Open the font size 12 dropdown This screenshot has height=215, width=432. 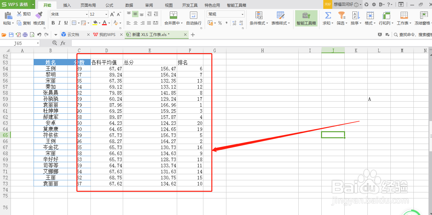[x=106, y=14]
